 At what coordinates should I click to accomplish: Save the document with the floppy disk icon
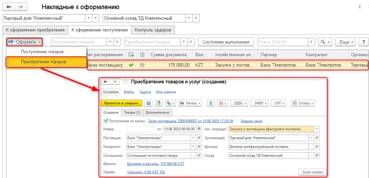(x=149, y=103)
